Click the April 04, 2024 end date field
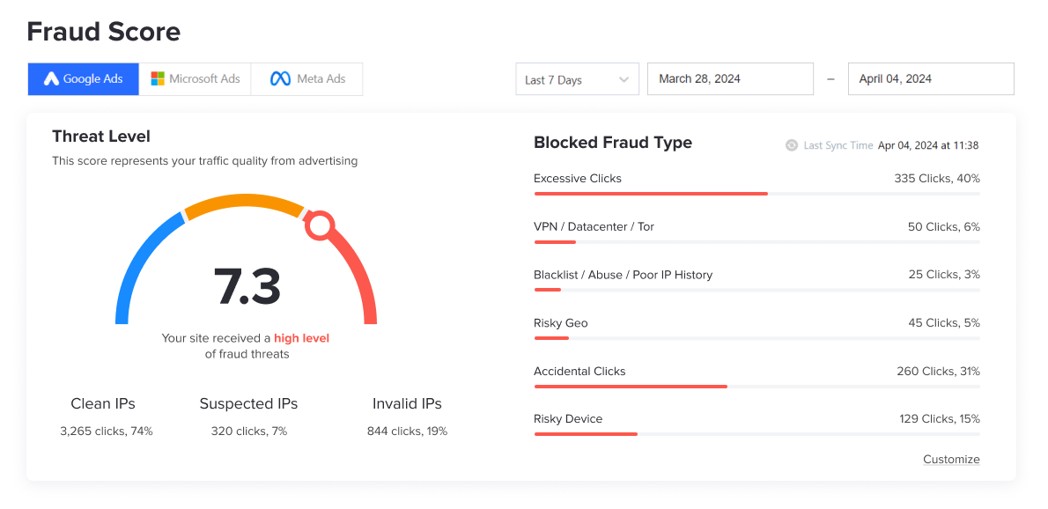Viewport: 1048px width, 509px height. pyautogui.click(x=931, y=78)
